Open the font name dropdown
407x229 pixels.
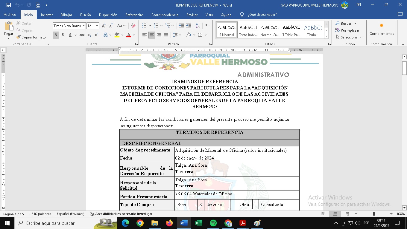84,26
